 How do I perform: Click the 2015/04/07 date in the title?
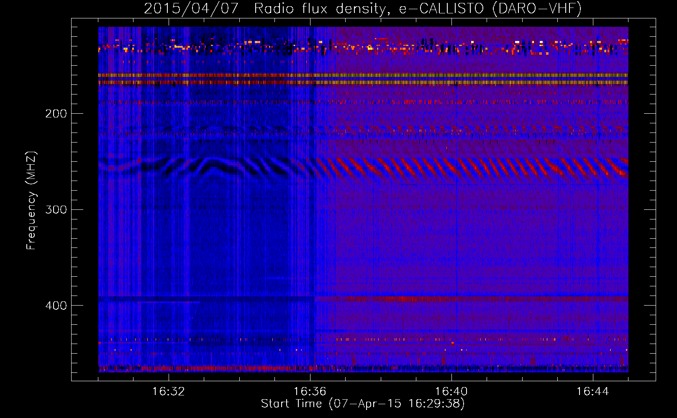pos(191,9)
